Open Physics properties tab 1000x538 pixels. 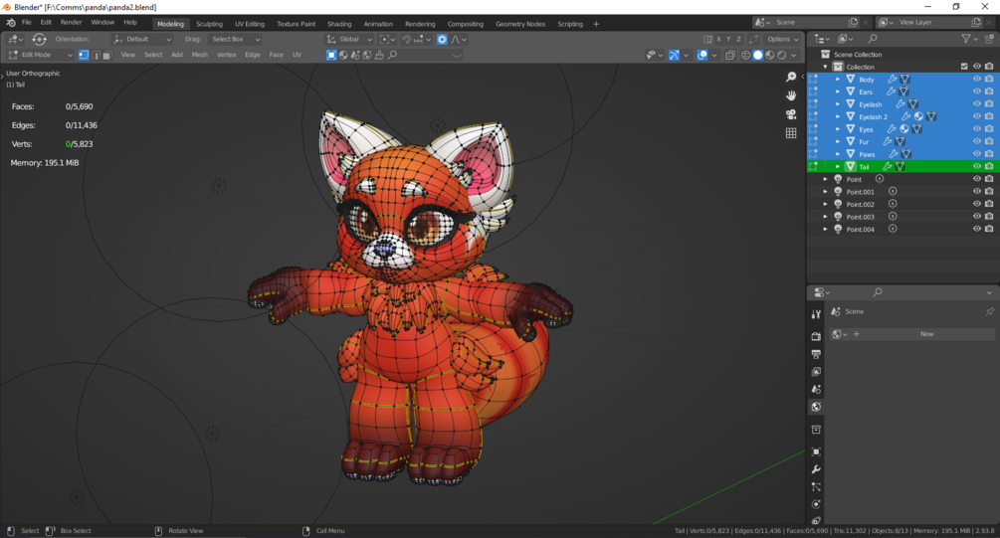pyautogui.click(x=816, y=503)
